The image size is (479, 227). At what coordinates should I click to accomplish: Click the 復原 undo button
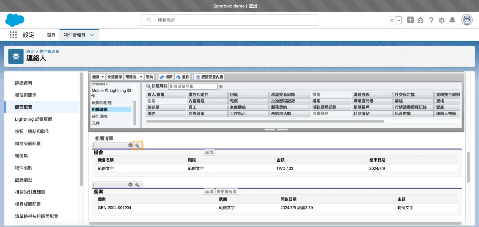click(x=166, y=77)
